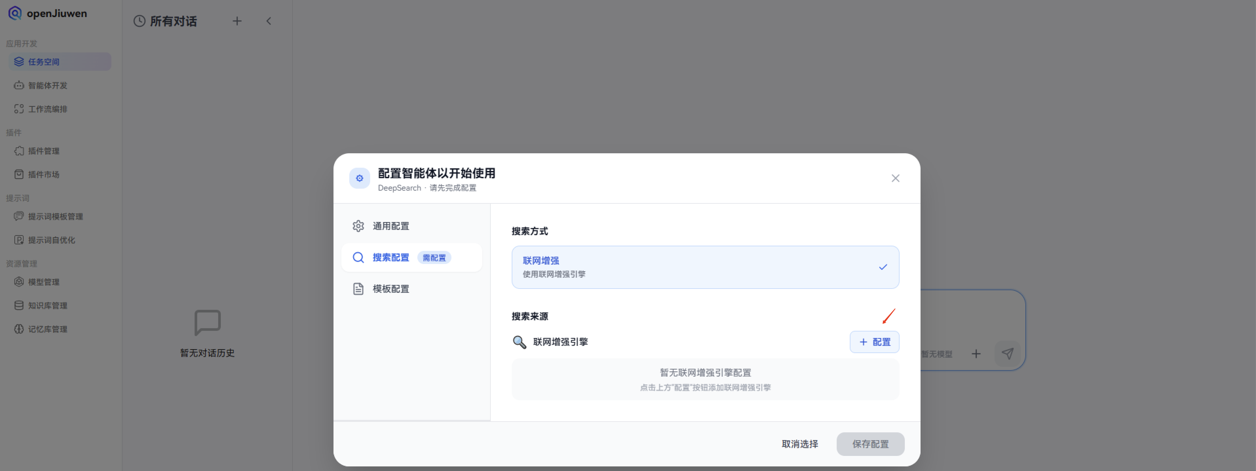
Task: Switch to the 通用配置 tab
Action: point(390,226)
